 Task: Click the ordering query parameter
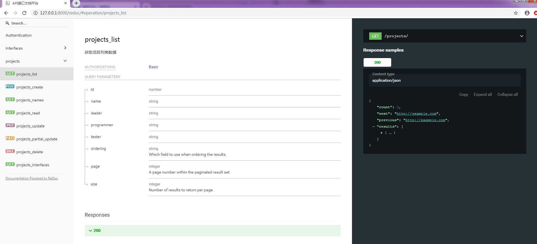98,148
